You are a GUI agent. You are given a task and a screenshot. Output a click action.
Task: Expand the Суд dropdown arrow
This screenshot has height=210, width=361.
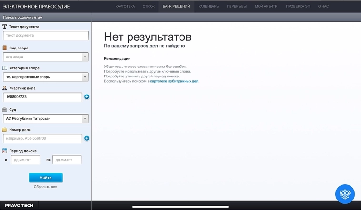(85, 119)
